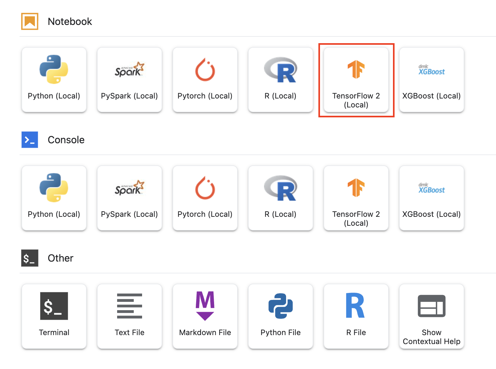Open a Python (Local) notebook
The width and height of the screenshot is (496, 369).
pos(54,80)
